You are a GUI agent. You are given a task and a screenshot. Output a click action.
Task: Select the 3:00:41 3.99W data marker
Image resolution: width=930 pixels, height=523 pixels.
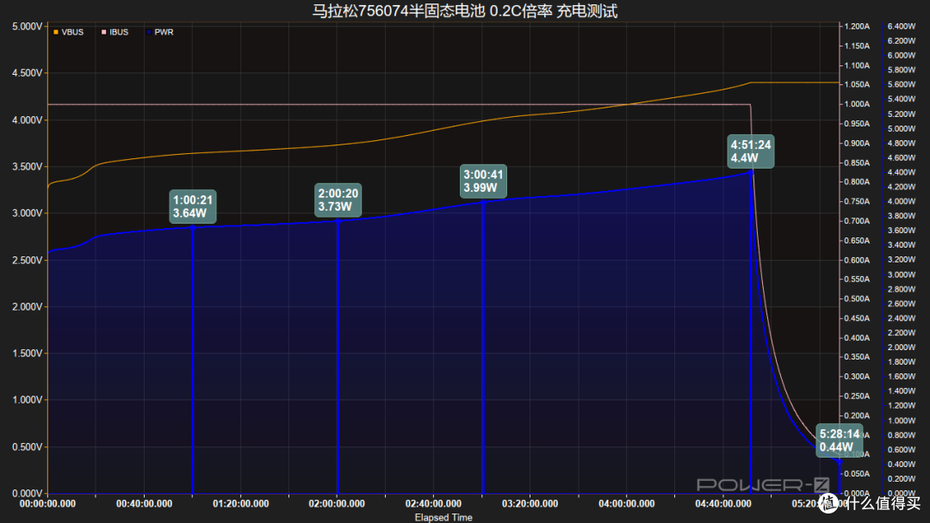click(x=483, y=182)
